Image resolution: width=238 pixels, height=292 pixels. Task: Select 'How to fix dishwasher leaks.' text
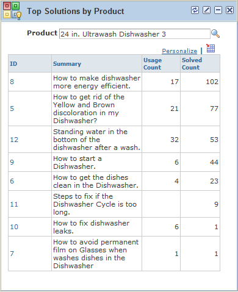91,227
